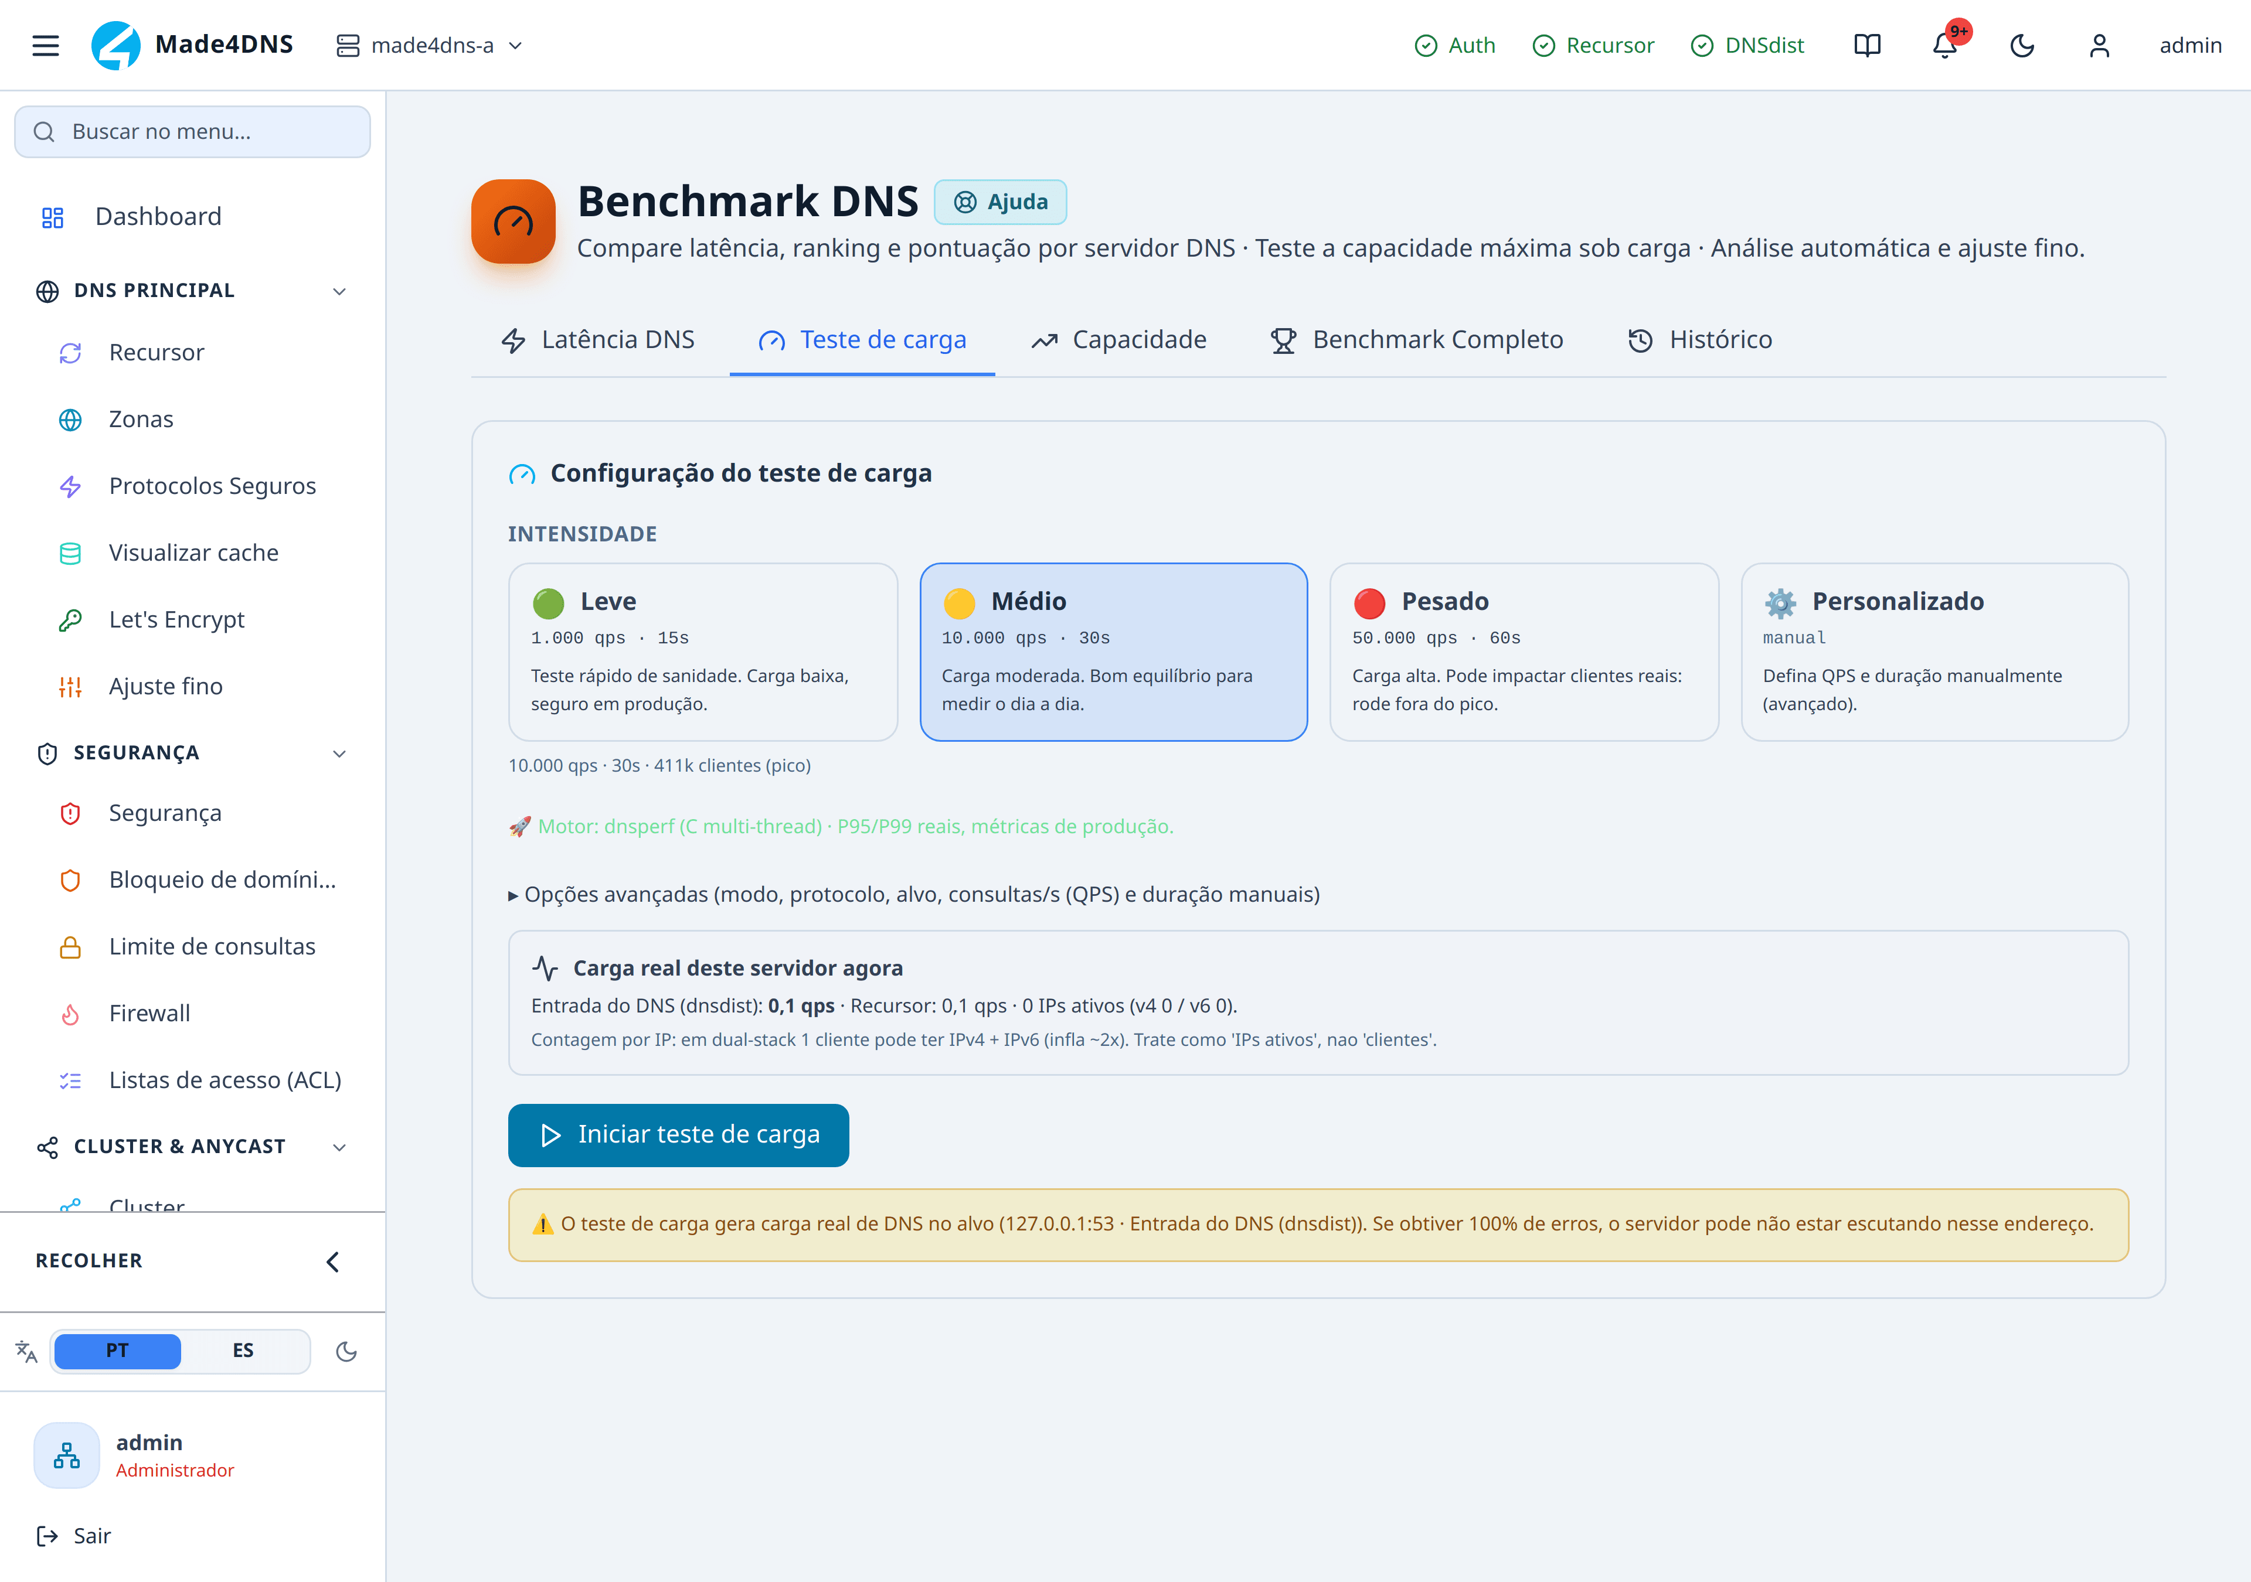Click the Made4DNS logo
The width and height of the screenshot is (2251, 1582).
tap(192, 45)
